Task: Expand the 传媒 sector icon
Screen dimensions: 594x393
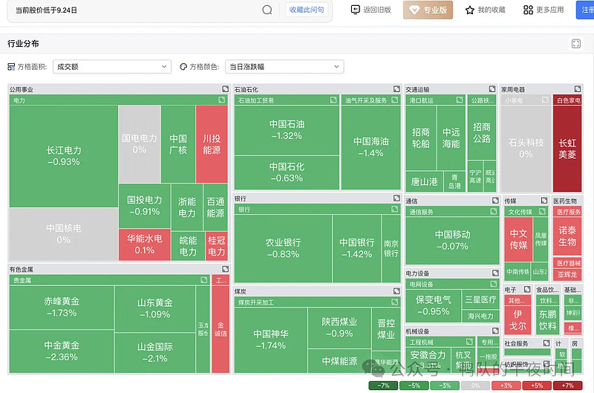Action: 544,201
